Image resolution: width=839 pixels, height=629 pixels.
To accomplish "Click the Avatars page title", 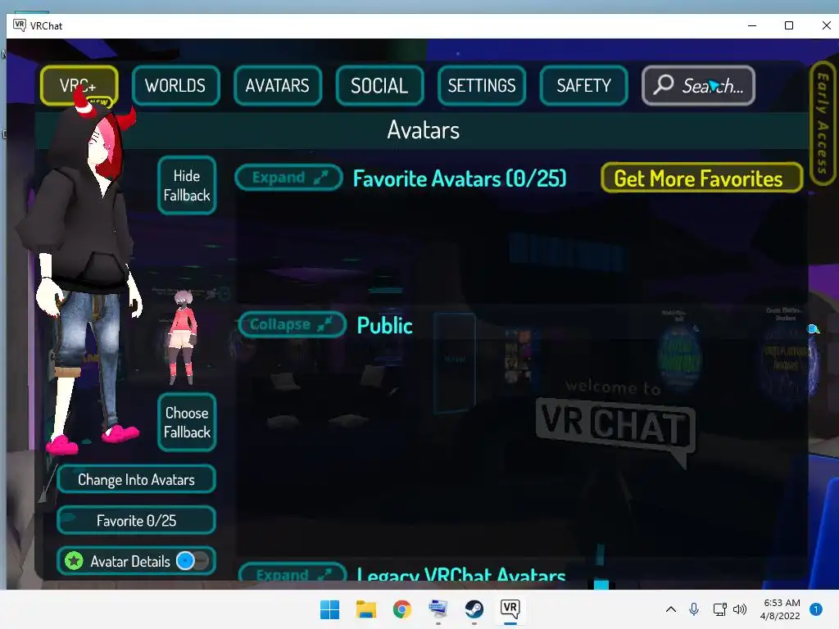I will click(x=424, y=130).
